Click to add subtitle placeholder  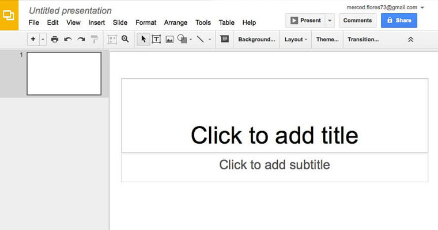tap(274, 168)
